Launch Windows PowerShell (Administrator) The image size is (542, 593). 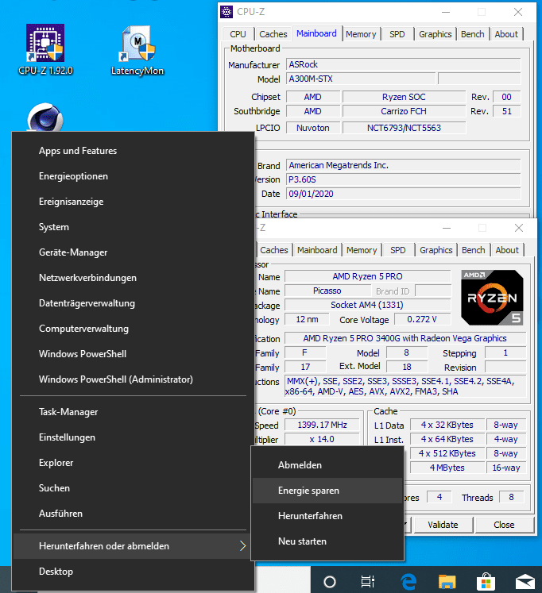point(133,379)
